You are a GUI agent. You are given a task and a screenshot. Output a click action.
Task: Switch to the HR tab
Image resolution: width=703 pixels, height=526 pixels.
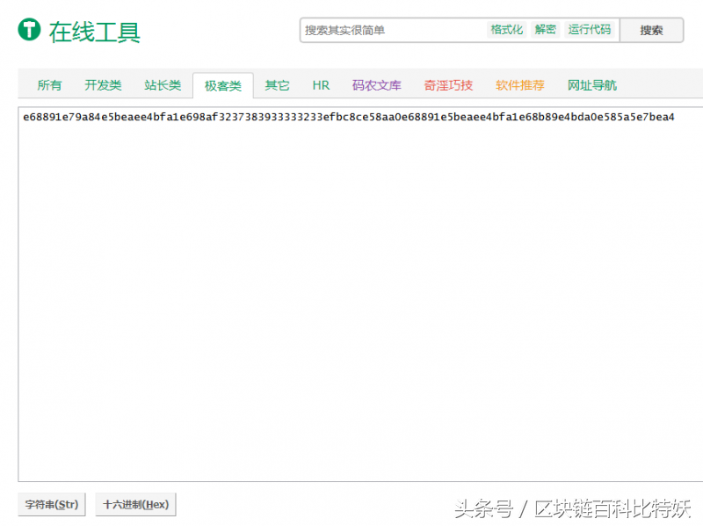click(321, 85)
